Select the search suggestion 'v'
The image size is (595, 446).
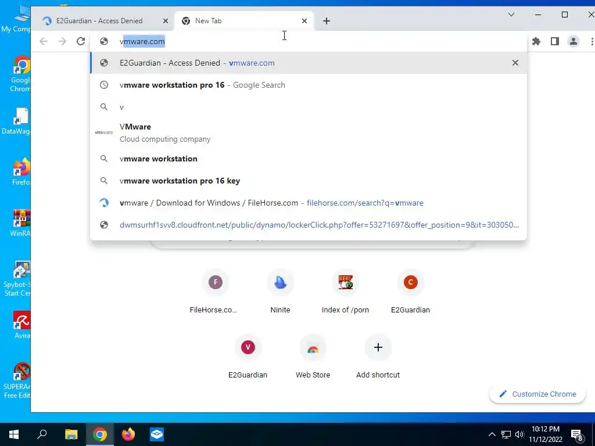(x=309, y=107)
